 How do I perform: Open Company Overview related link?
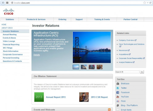point(126,40)
